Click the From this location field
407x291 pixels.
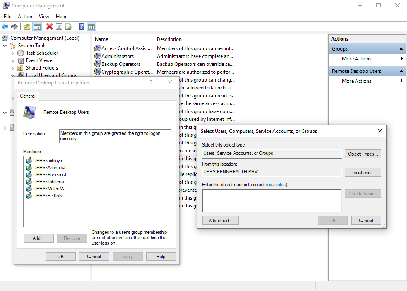(x=272, y=172)
